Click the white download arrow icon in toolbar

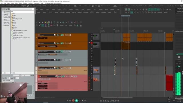(81, 25)
